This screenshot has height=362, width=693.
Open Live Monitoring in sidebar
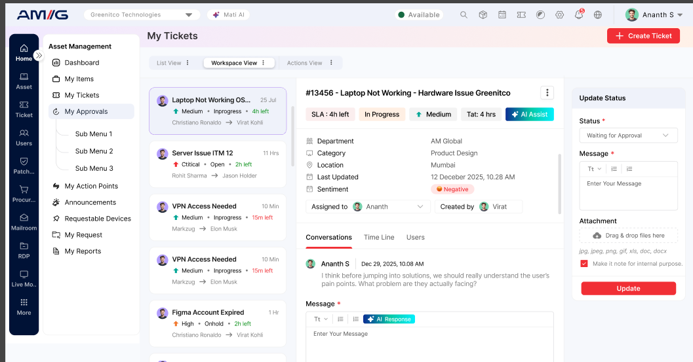24,279
